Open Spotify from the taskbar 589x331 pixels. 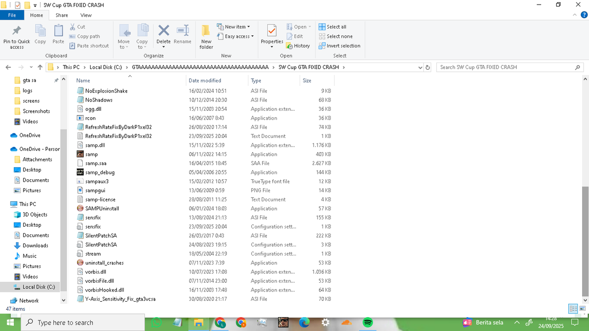click(368, 323)
